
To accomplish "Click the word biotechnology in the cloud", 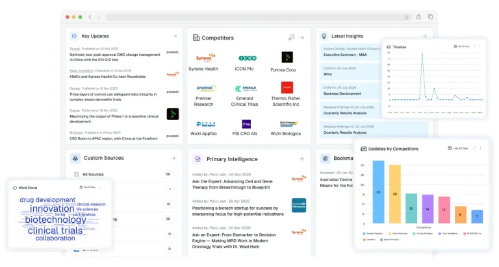I will pos(56,220).
